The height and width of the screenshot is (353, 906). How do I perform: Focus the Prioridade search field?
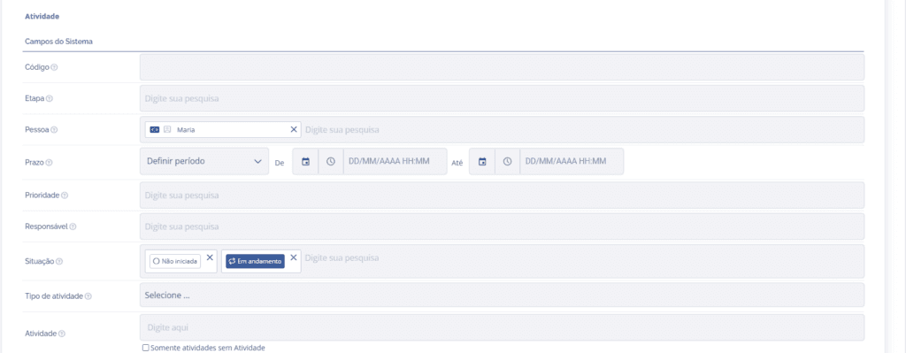coord(502,196)
